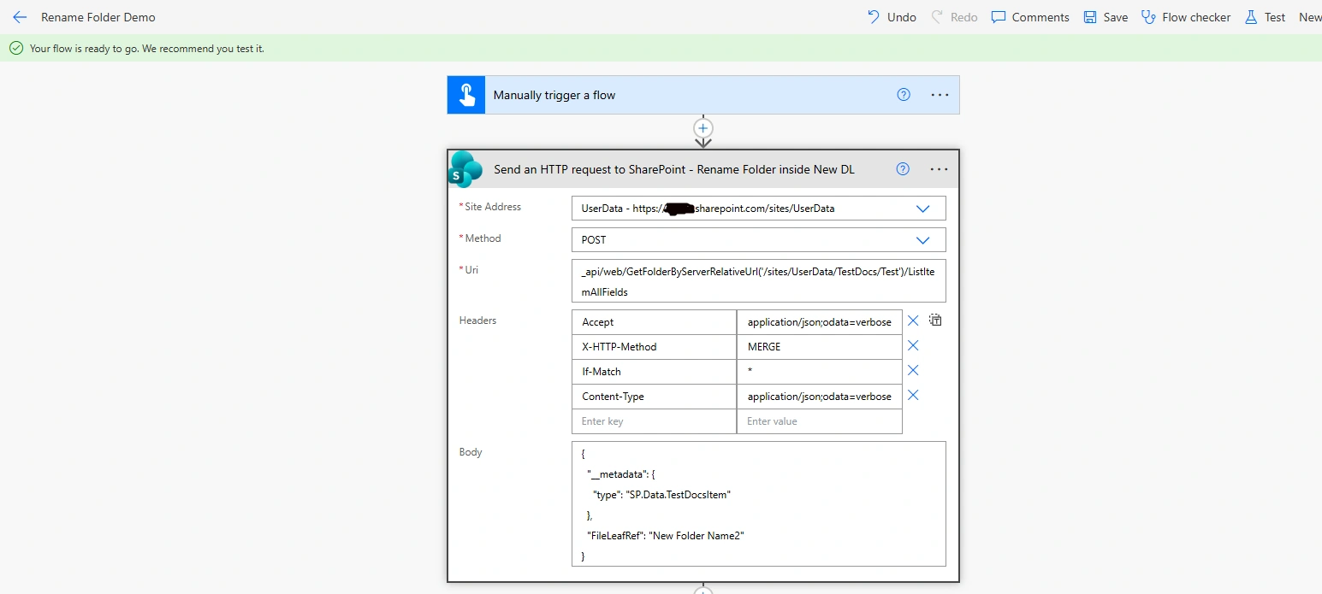Click the Test flask icon
This screenshot has width=1322, height=594.
[1251, 17]
